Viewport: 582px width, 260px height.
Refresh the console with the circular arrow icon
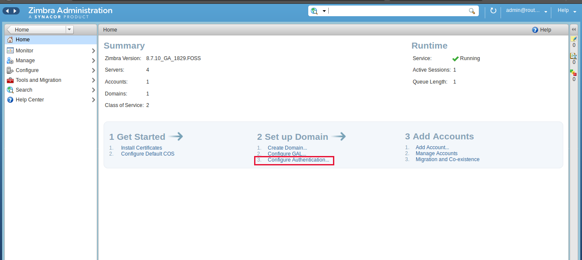pyautogui.click(x=493, y=11)
